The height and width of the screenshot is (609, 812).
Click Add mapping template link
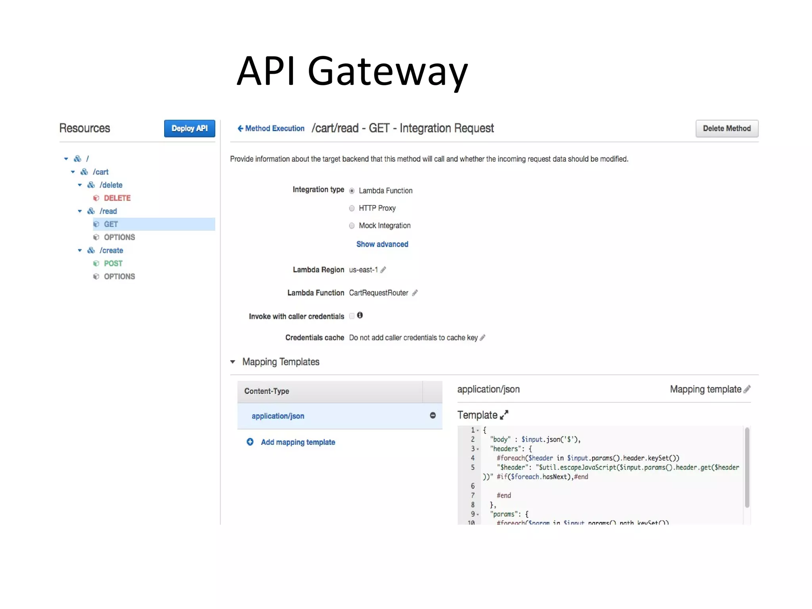(298, 442)
